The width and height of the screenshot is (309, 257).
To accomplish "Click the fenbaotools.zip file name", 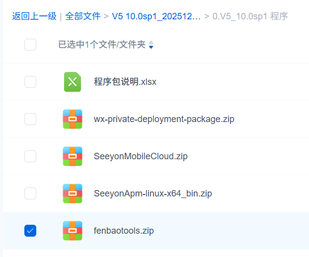I will click(x=124, y=231).
